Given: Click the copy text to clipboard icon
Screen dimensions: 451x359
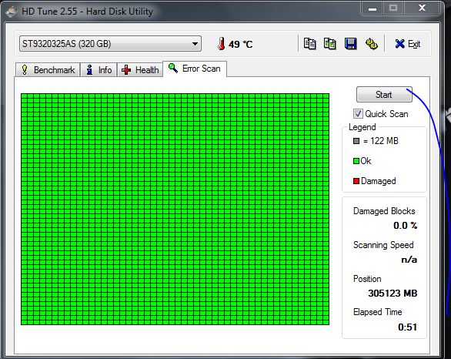Looking at the screenshot, I should click(310, 44).
